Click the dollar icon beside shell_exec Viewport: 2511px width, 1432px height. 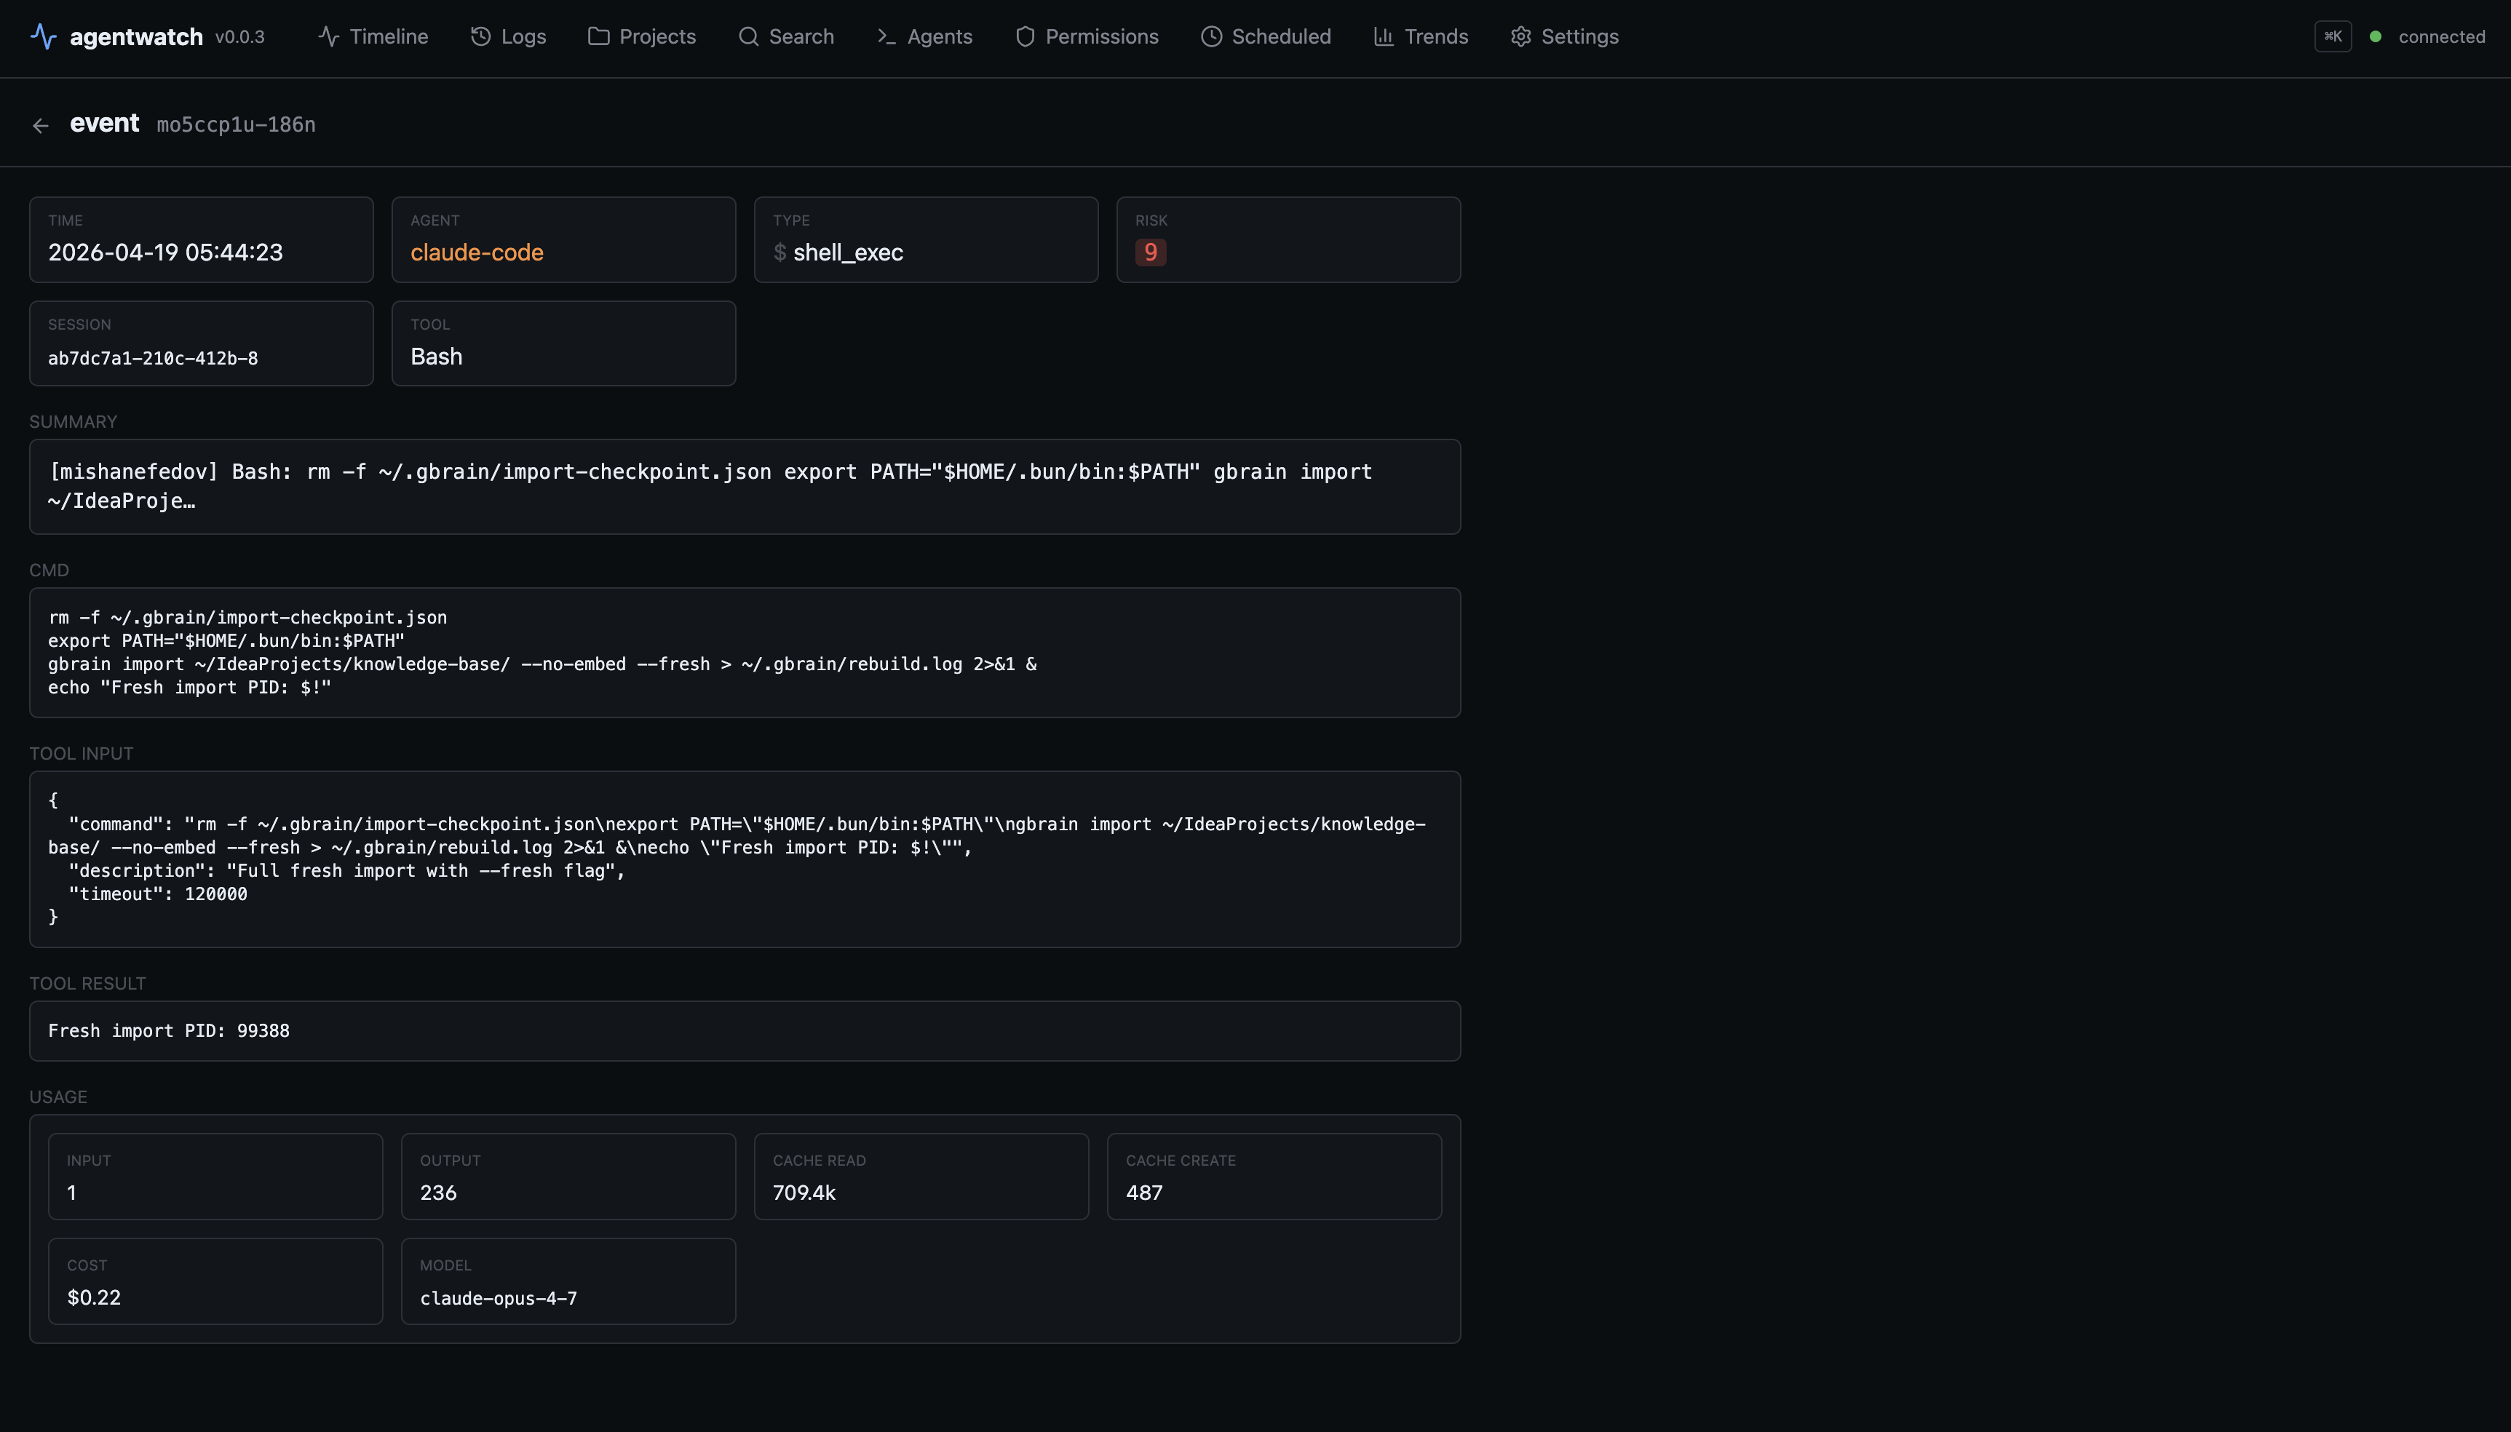tap(780, 252)
